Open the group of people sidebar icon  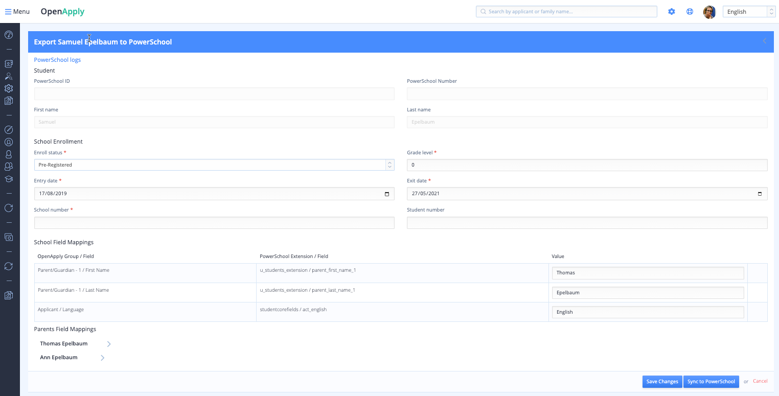[9, 167]
